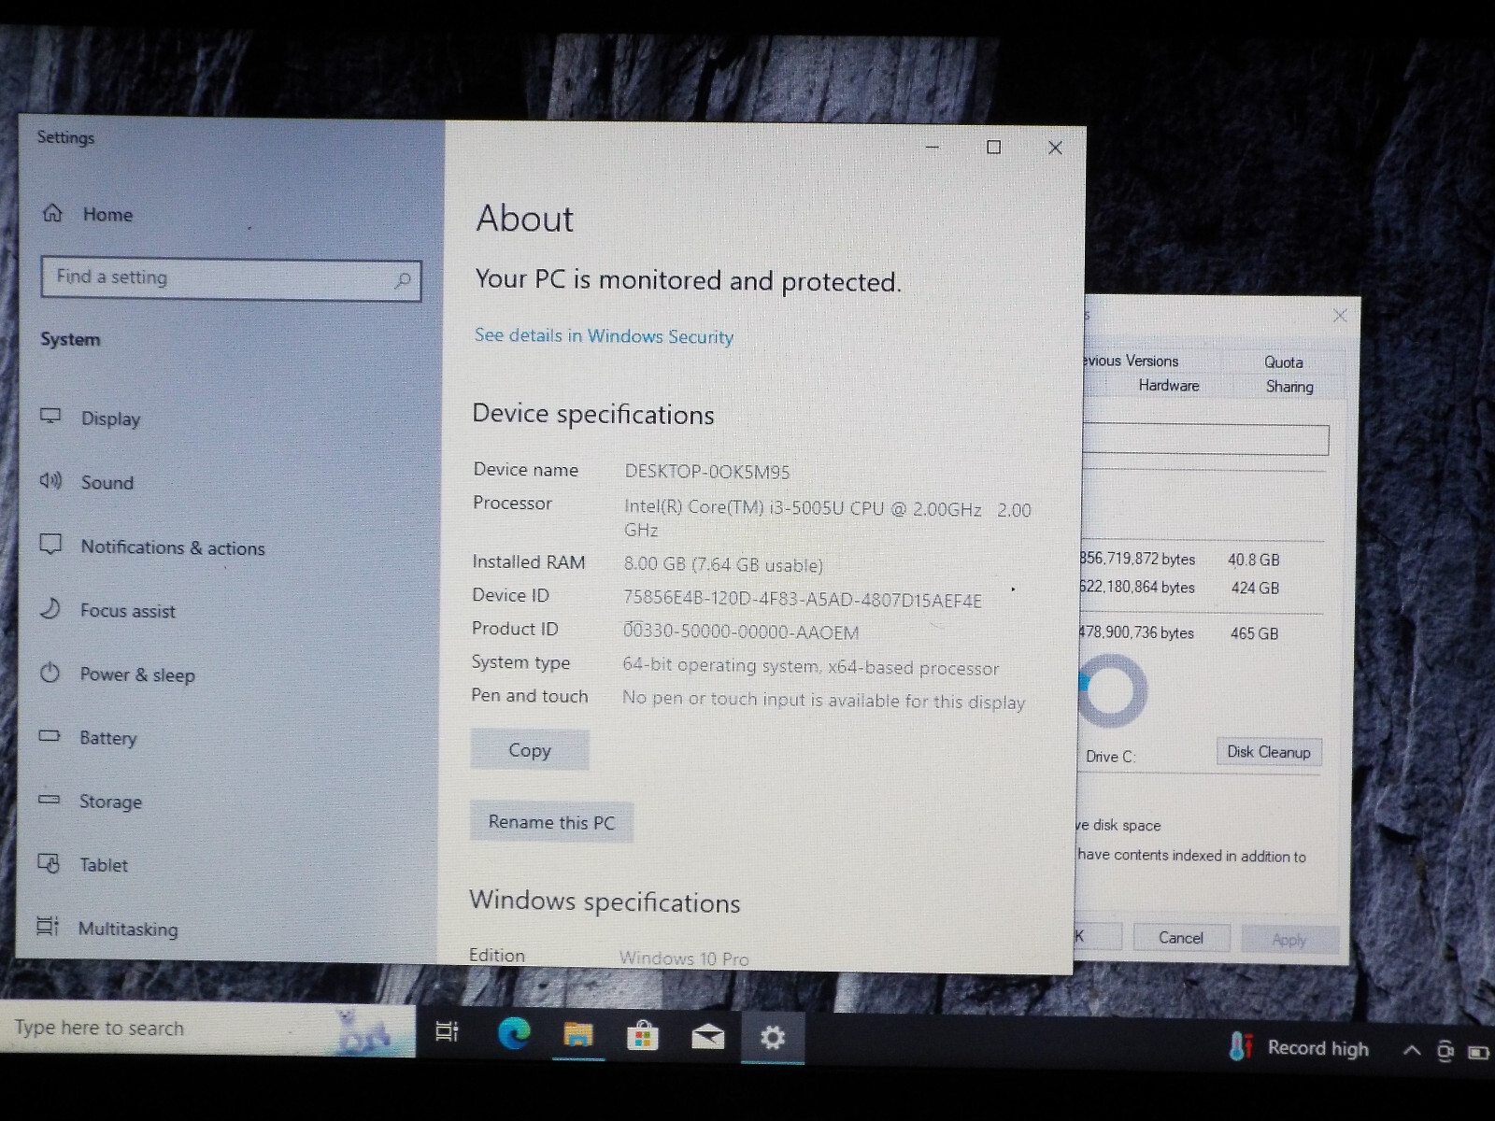Switch to Hardware tab in Properties
This screenshot has height=1121, width=1495.
[1169, 385]
